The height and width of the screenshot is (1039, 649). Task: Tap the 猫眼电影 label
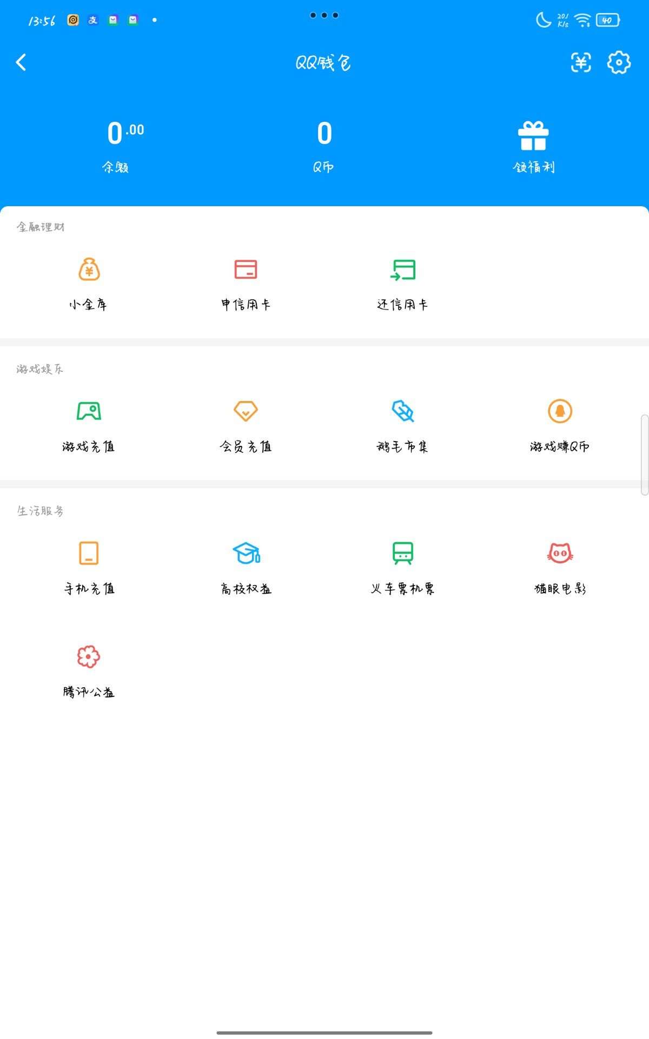560,588
